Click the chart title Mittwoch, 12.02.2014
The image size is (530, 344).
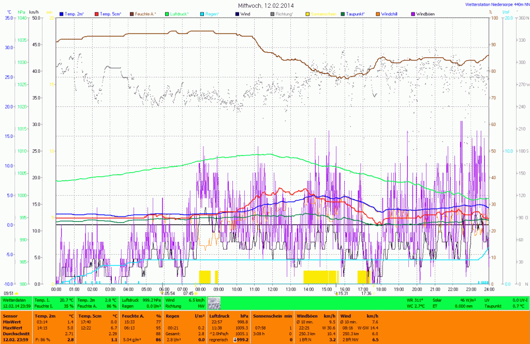pos(265,5)
